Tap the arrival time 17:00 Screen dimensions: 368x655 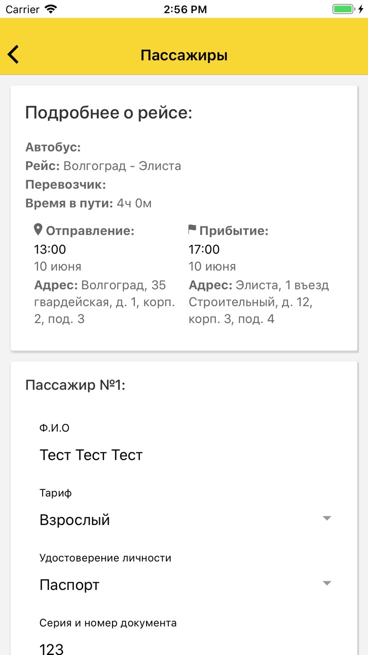click(x=204, y=249)
